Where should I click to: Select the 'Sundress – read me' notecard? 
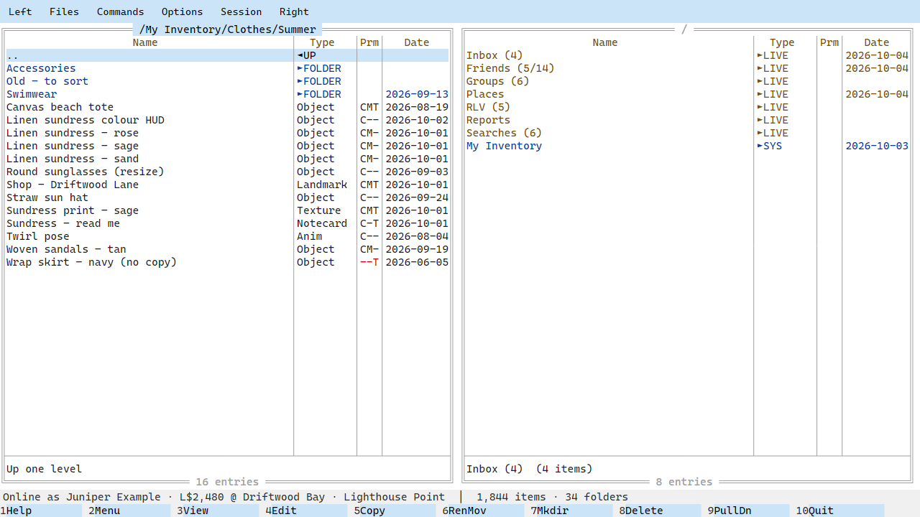pos(227,223)
